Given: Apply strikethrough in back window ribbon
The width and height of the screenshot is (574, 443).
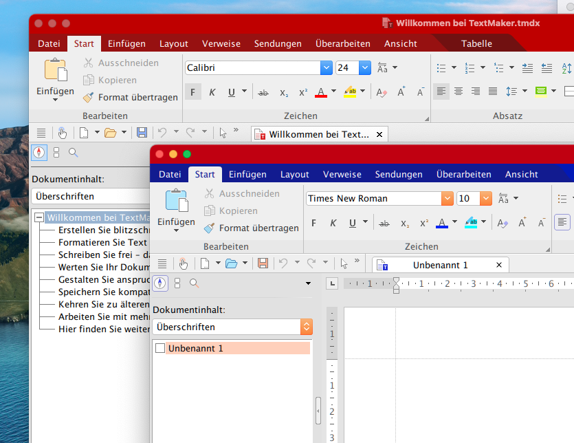Looking at the screenshot, I should [x=263, y=93].
